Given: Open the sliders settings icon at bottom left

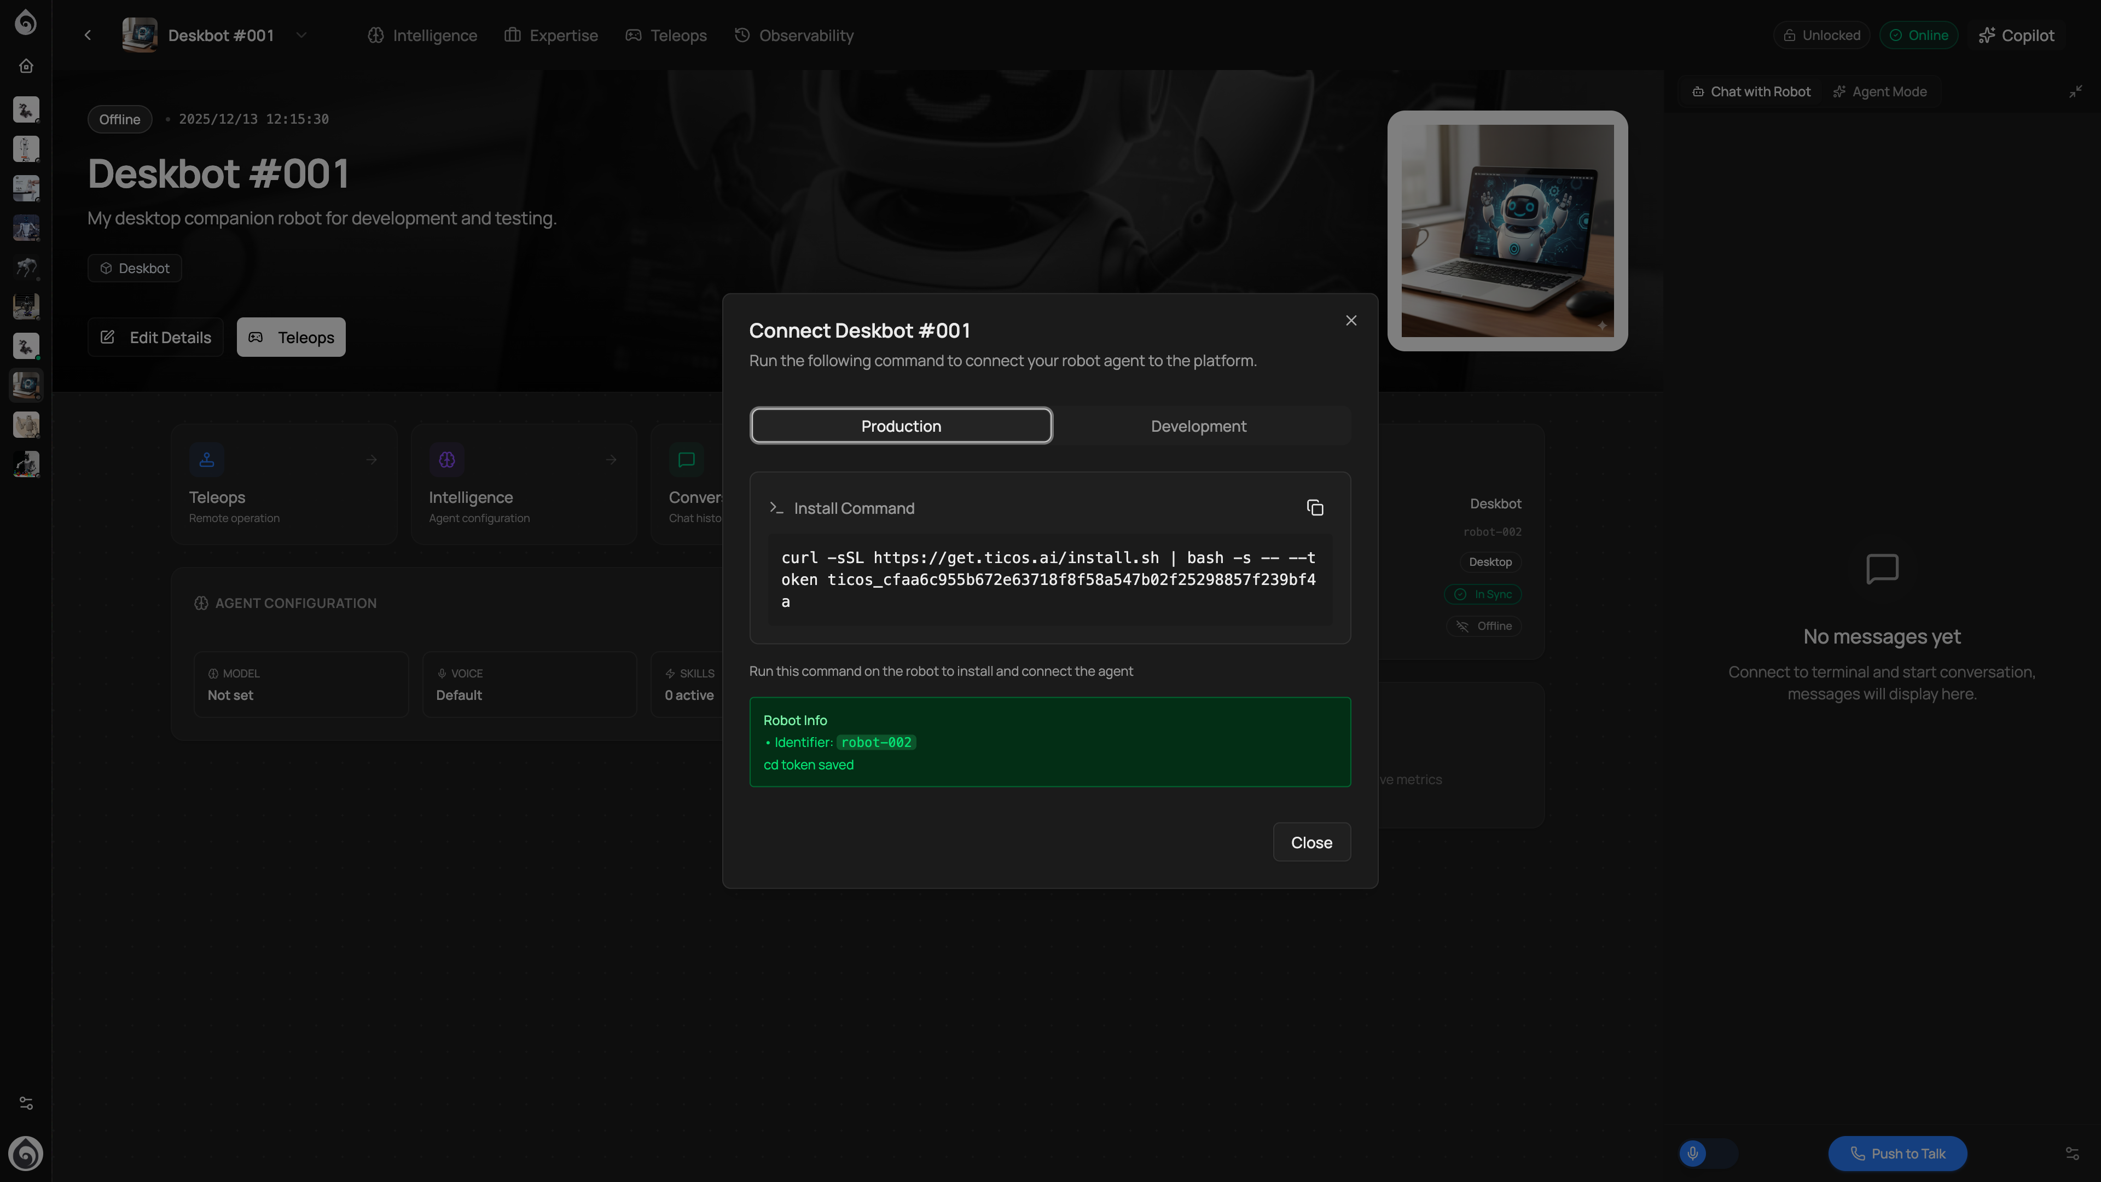Looking at the screenshot, I should (26, 1103).
